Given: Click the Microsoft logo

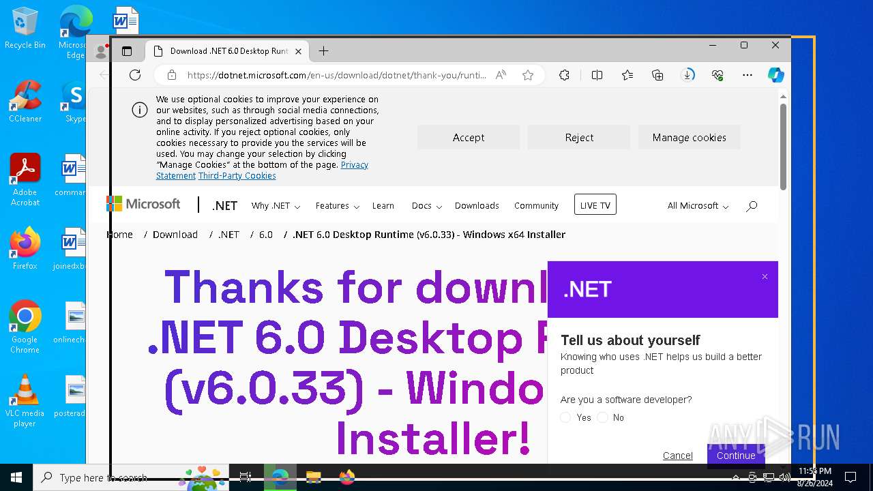Looking at the screenshot, I should (143, 204).
